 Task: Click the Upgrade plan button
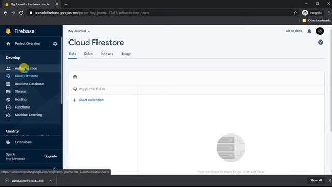click(x=50, y=156)
